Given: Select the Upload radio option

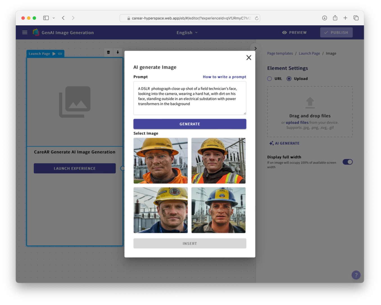Looking at the screenshot, I should click(289, 79).
